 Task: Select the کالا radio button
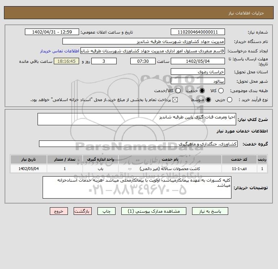[221, 91]
